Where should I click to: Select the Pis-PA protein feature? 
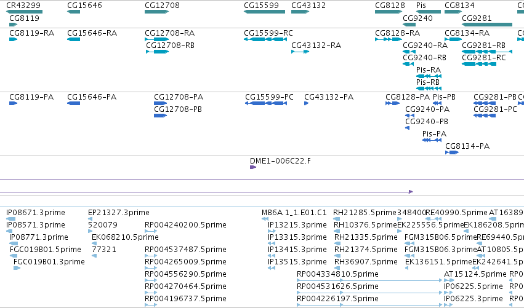pyautogui.click(x=432, y=141)
